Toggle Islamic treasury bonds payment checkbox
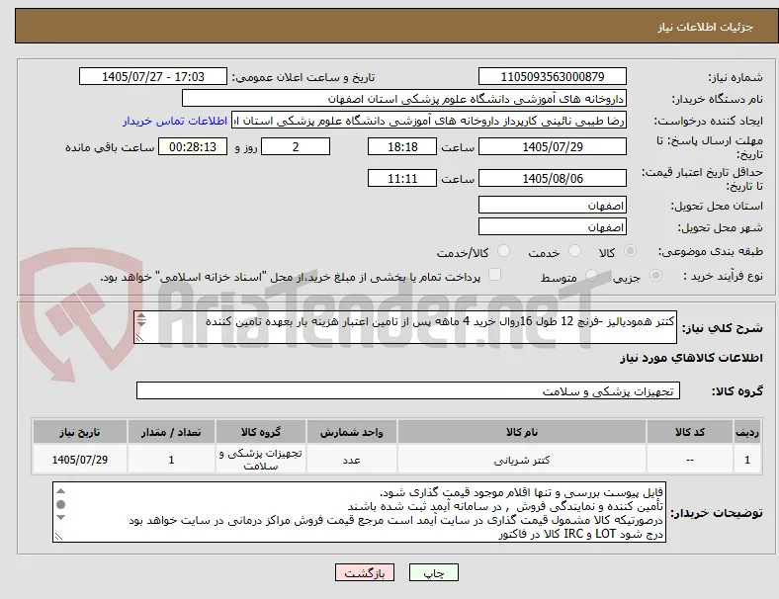The image size is (779, 599). tap(495, 275)
